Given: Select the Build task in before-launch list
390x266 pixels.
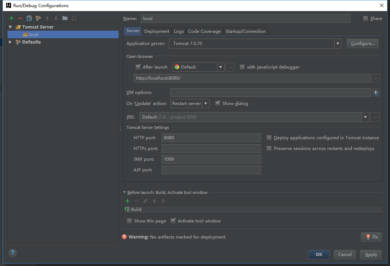Looking at the screenshot, I should [x=253, y=210].
